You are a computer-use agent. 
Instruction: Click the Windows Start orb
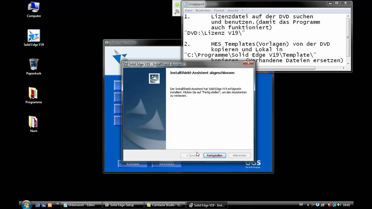coord(26,204)
